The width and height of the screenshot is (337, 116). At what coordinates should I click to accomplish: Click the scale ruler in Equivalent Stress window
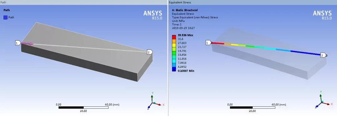click(x=252, y=107)
